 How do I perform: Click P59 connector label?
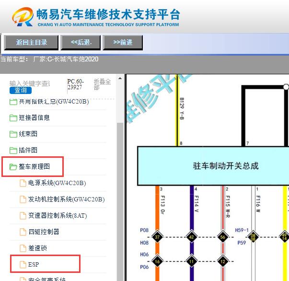[242, 243]
